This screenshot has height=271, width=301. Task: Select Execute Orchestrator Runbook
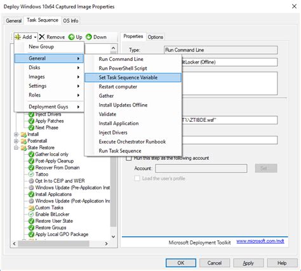point(133,142)
